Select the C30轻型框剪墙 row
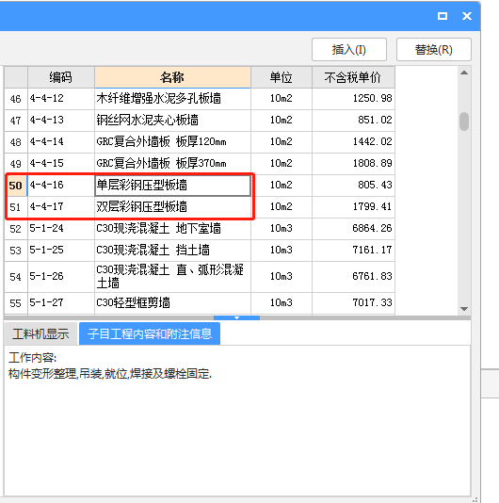The height and width of the screenshot is (503, 499). click(200, 303)
